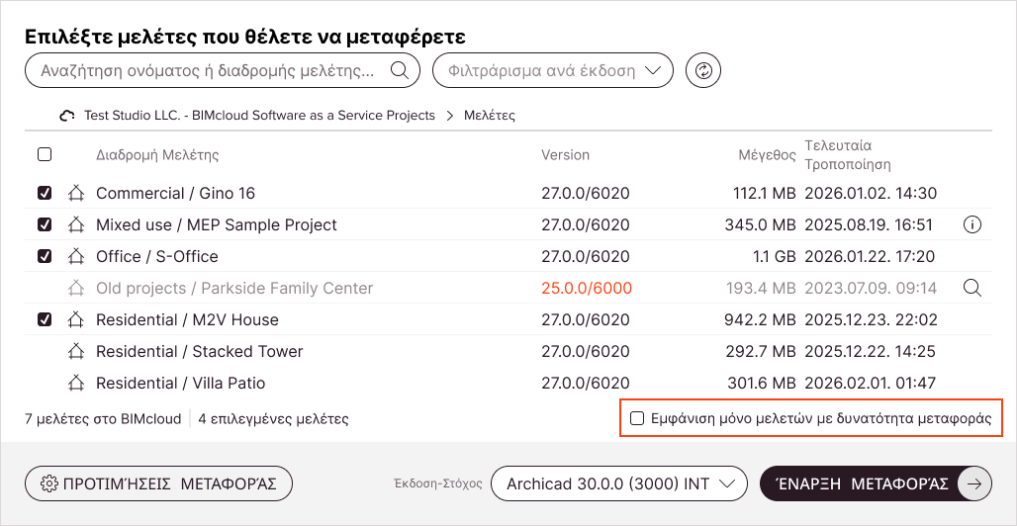
Task: Click the 2026.02.01. 01:47 date value
Action: [871, 384]
